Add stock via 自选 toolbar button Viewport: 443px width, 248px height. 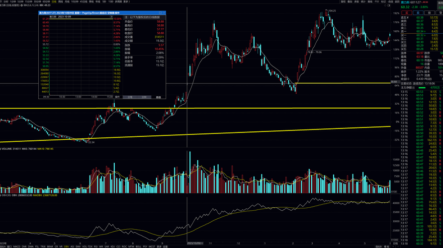[390, 1]
